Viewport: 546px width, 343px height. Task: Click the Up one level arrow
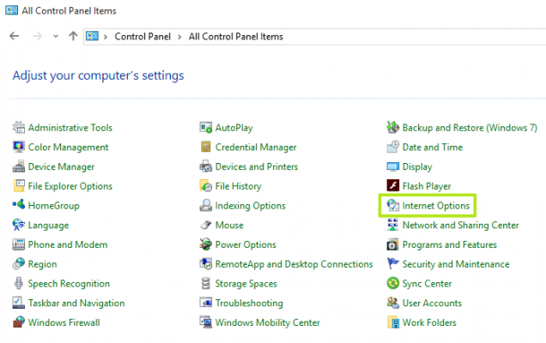pos(73,37)
